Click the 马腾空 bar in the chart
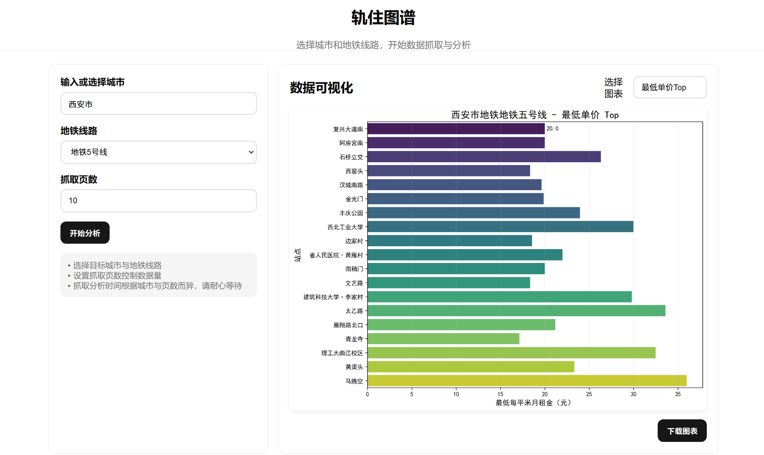Image resolution: width=764 pixels, height=455 pixels. click(x=527, y=381)
